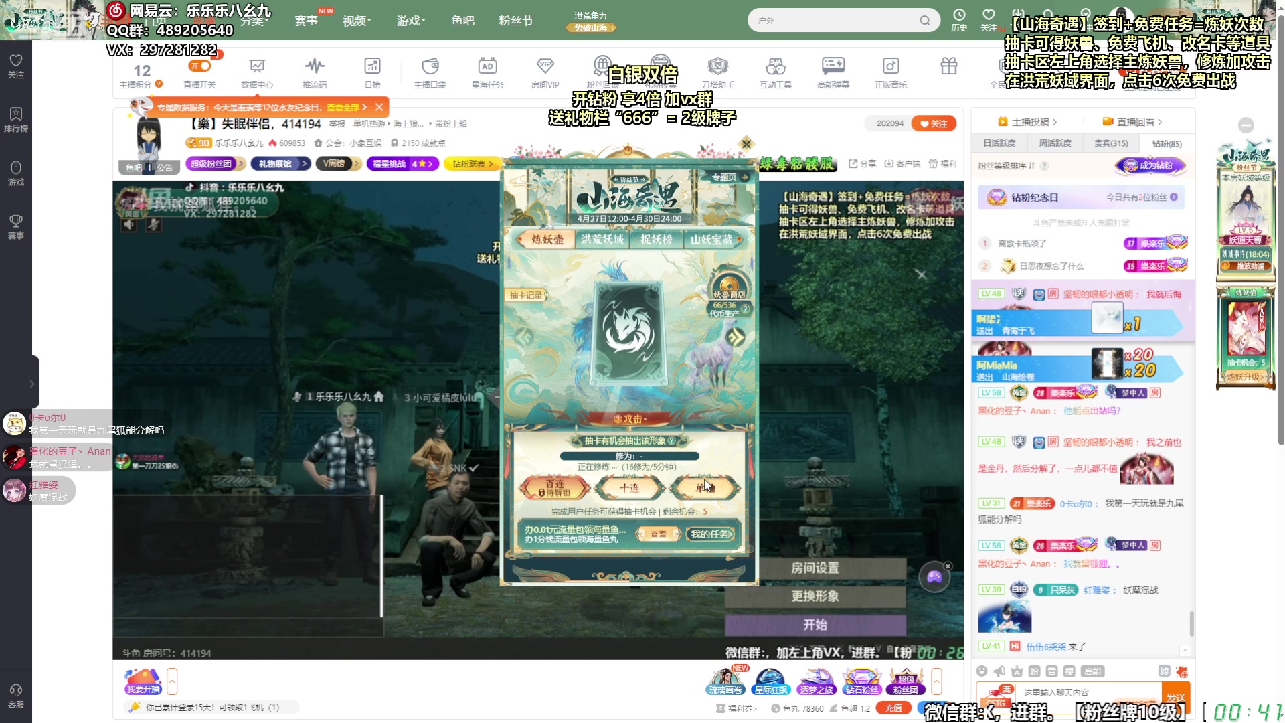
Task: Click the 推流码 stream code icon
Action: pos(315,72)
